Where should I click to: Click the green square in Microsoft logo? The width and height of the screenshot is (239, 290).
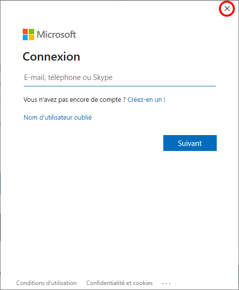tap(31, 31)
